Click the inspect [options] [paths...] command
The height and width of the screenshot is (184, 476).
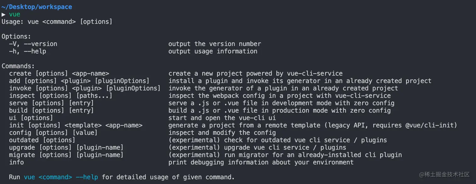pos(60,96)
